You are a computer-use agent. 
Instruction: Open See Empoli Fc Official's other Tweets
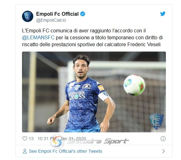point(65,151)
